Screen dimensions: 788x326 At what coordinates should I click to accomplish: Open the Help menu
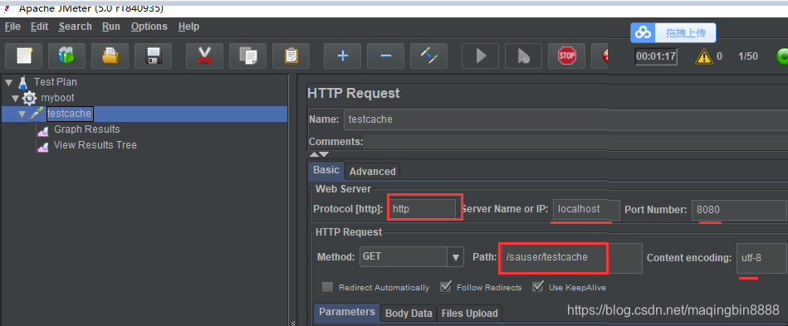coord(189,27)
